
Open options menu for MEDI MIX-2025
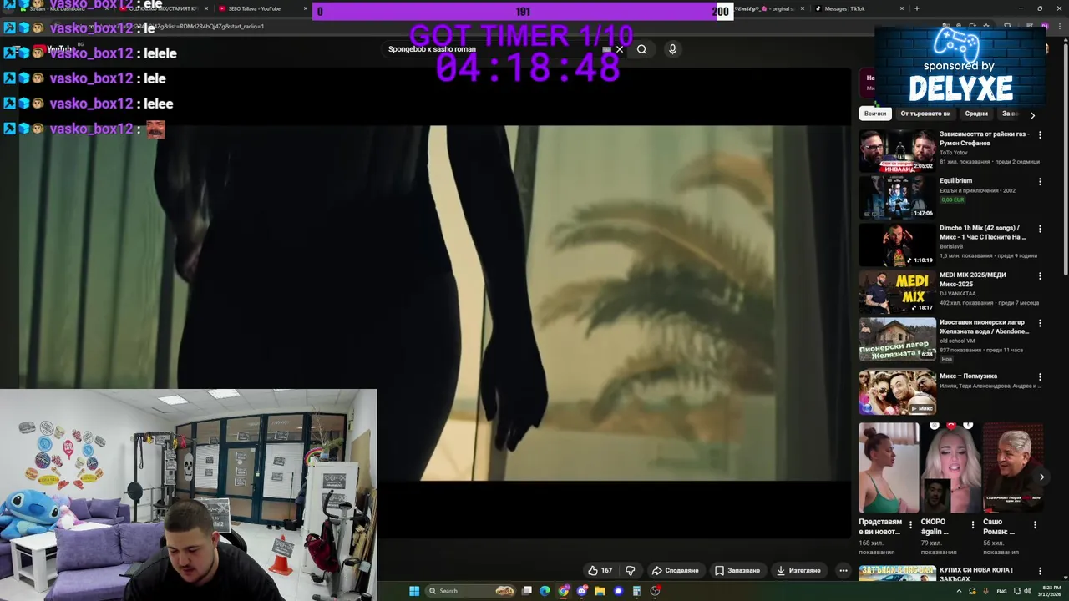1040,275
